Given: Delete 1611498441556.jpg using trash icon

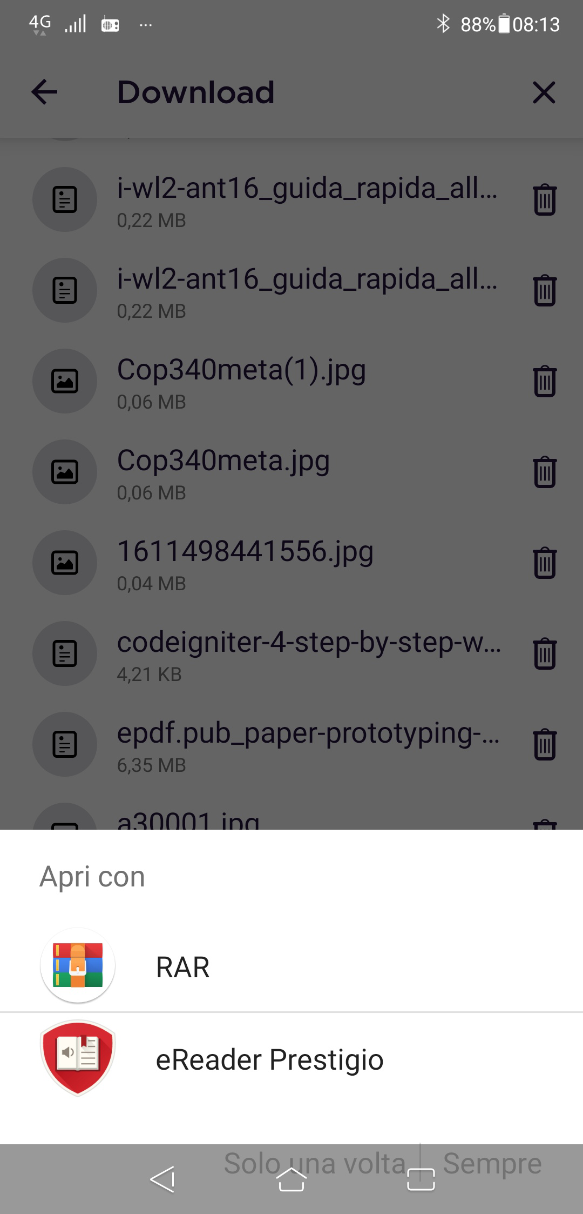Looking at the screenshot, I should [x=545, y=563].
